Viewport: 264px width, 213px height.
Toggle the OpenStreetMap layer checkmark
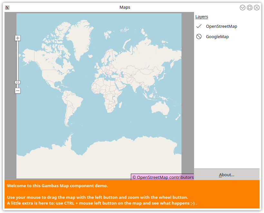(199, 26)
